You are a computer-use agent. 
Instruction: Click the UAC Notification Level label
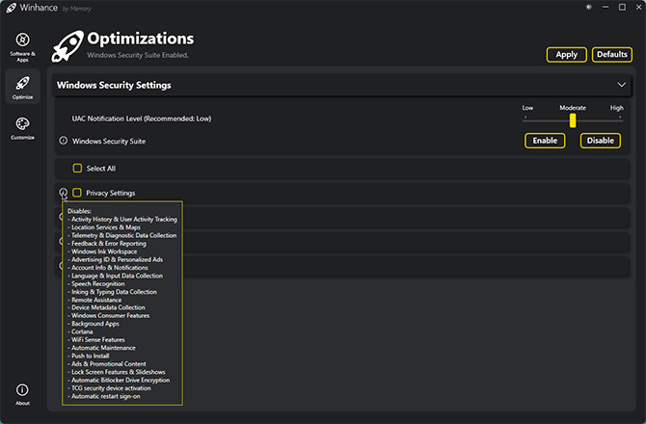pos(142,119)
